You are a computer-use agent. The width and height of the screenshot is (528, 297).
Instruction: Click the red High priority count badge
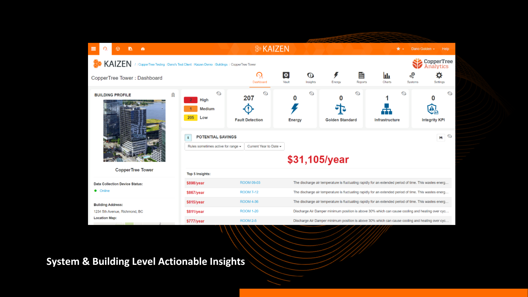[191, 100]
